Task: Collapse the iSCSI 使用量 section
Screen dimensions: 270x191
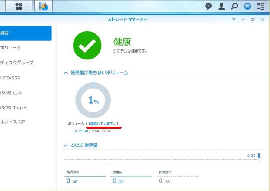Action: (x=66, y=145)
